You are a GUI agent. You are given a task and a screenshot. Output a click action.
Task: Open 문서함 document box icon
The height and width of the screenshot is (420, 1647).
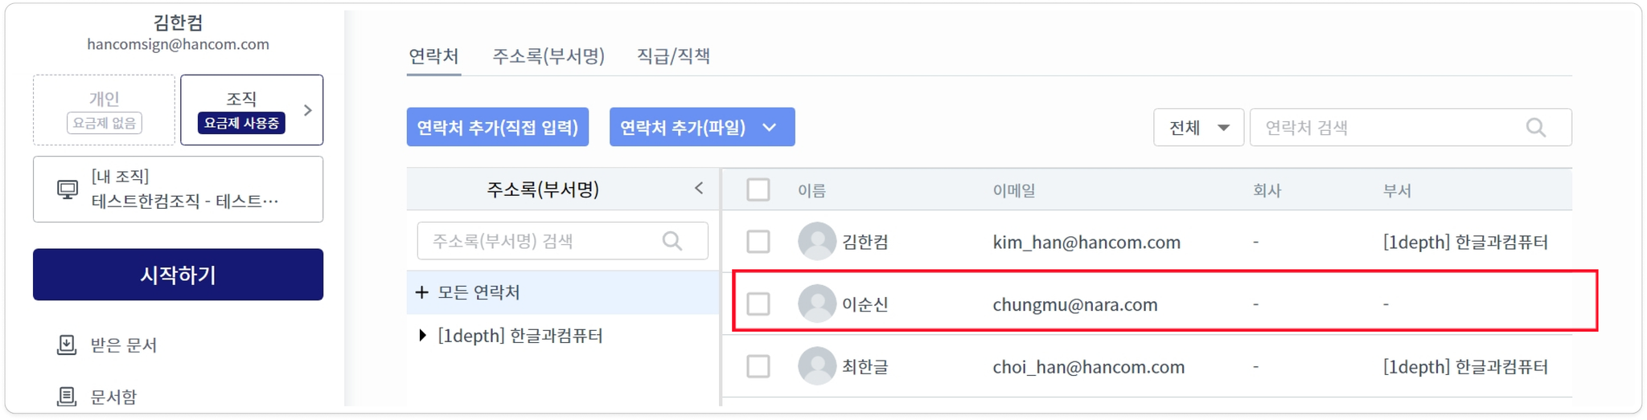67,397
